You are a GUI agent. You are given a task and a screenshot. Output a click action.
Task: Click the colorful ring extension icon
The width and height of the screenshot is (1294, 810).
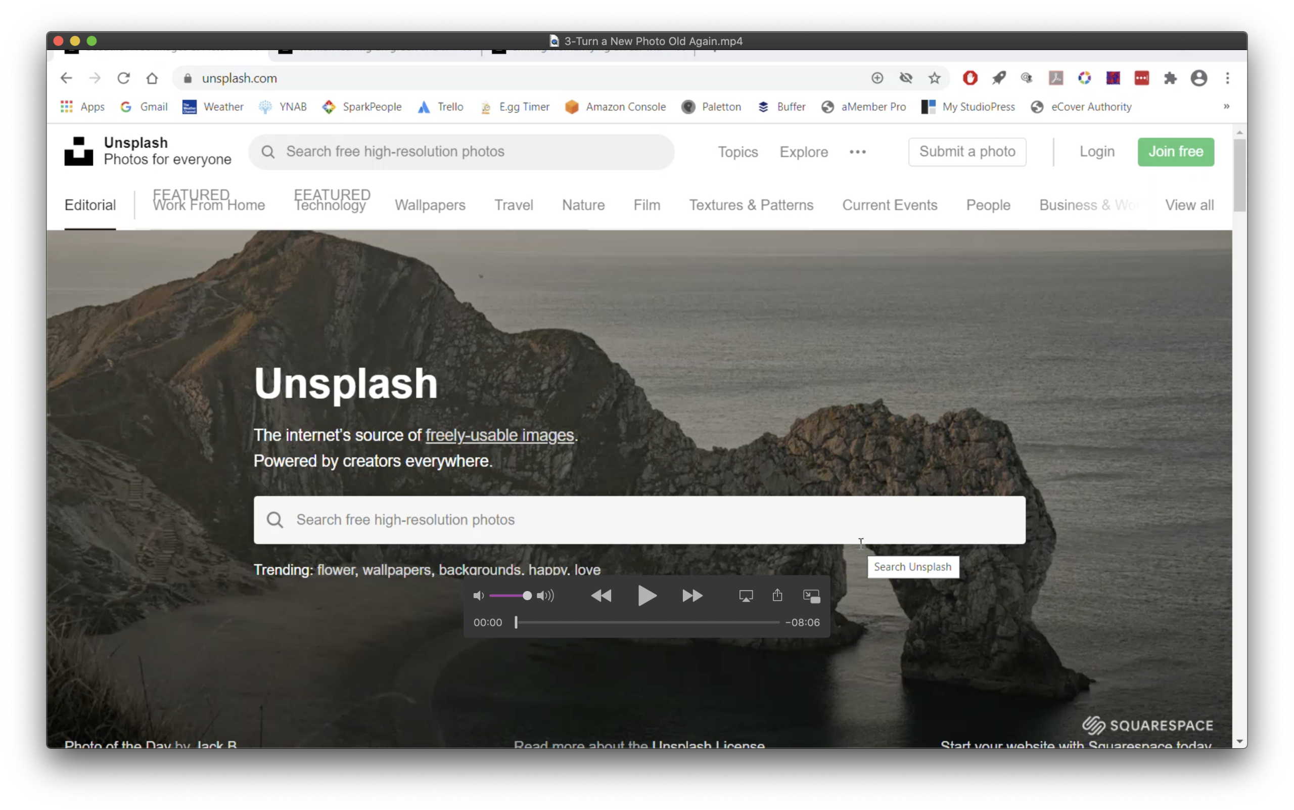coord(1084,78)
